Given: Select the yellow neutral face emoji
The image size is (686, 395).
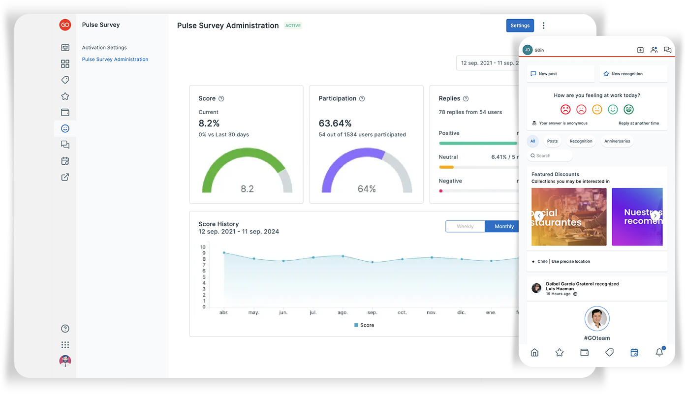Looking at the screenshot, I should coord(597,109).
